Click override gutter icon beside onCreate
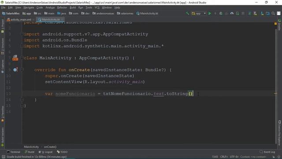282x159 pixels. (15, 70)
